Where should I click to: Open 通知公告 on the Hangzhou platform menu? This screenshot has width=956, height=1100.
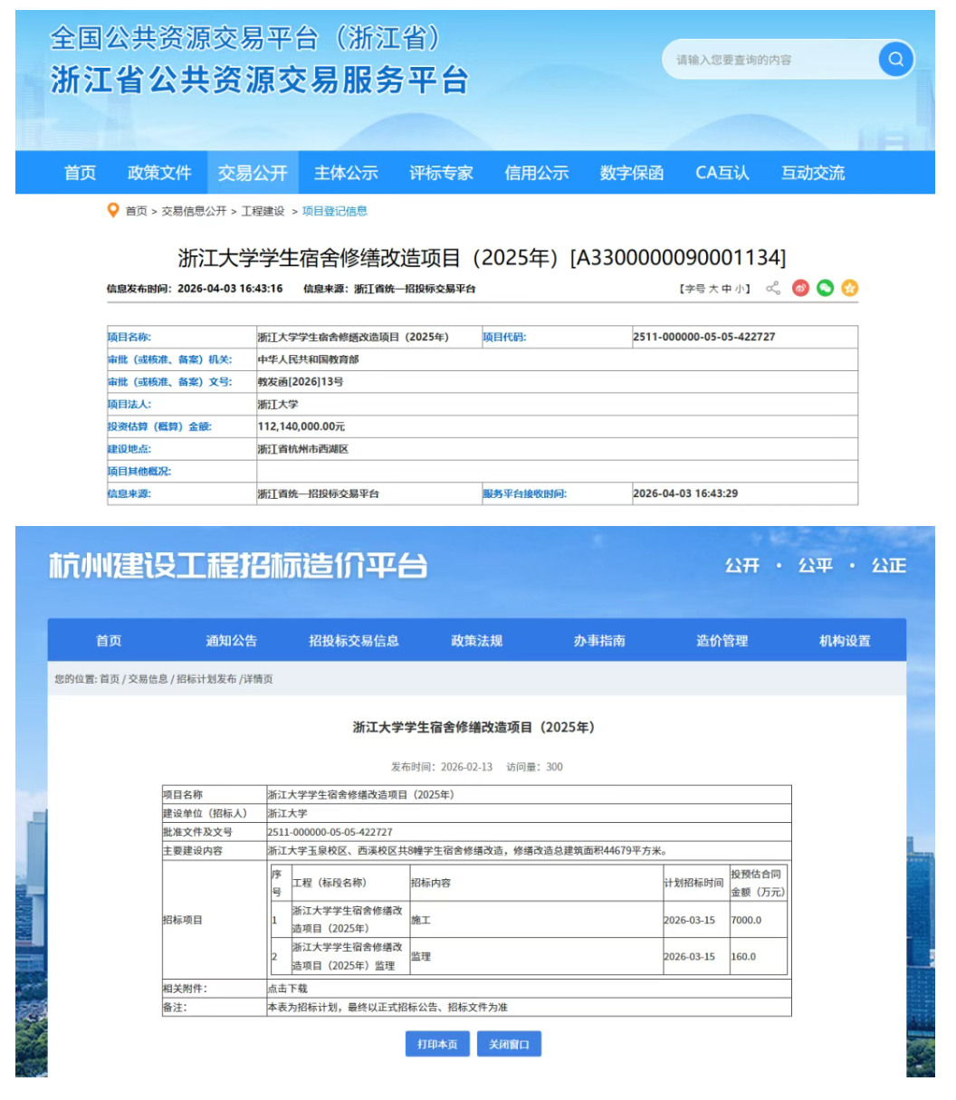(x=231, y=640)
